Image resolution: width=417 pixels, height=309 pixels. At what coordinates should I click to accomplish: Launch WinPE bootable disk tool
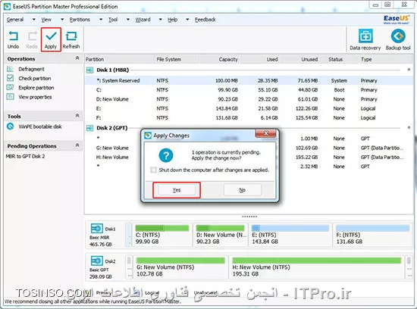pyautogui.click(x=40, y=126)
